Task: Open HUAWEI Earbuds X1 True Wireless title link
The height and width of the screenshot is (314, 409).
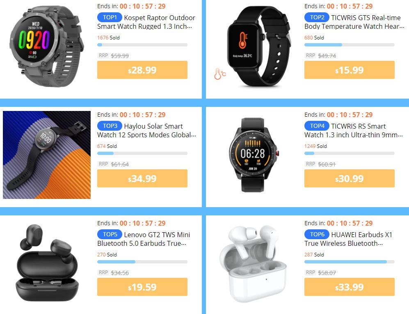Action: point(348,239)
